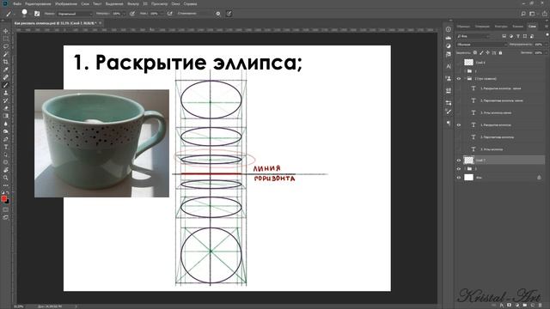
Task: Expand layer group 3
Action: (x=465, y=169)
